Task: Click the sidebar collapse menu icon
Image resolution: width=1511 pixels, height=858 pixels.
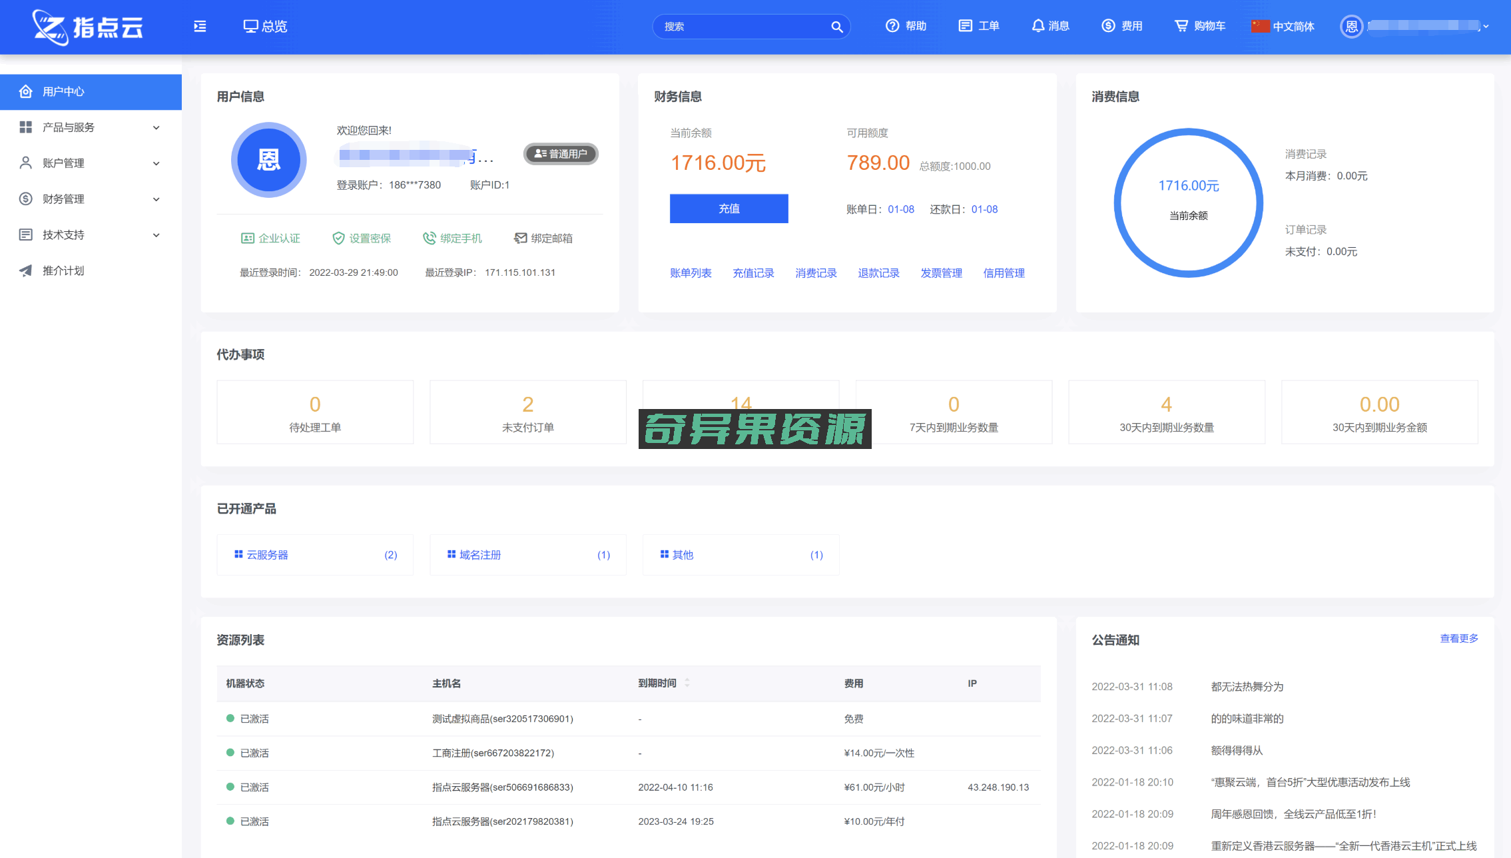Action: 200,27
